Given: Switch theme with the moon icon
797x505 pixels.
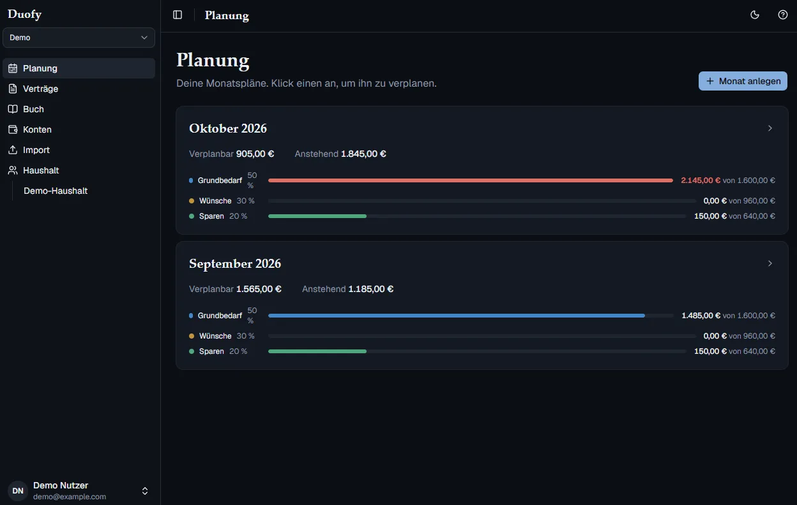Looking at the screenshot, I should tap(755, 15).
